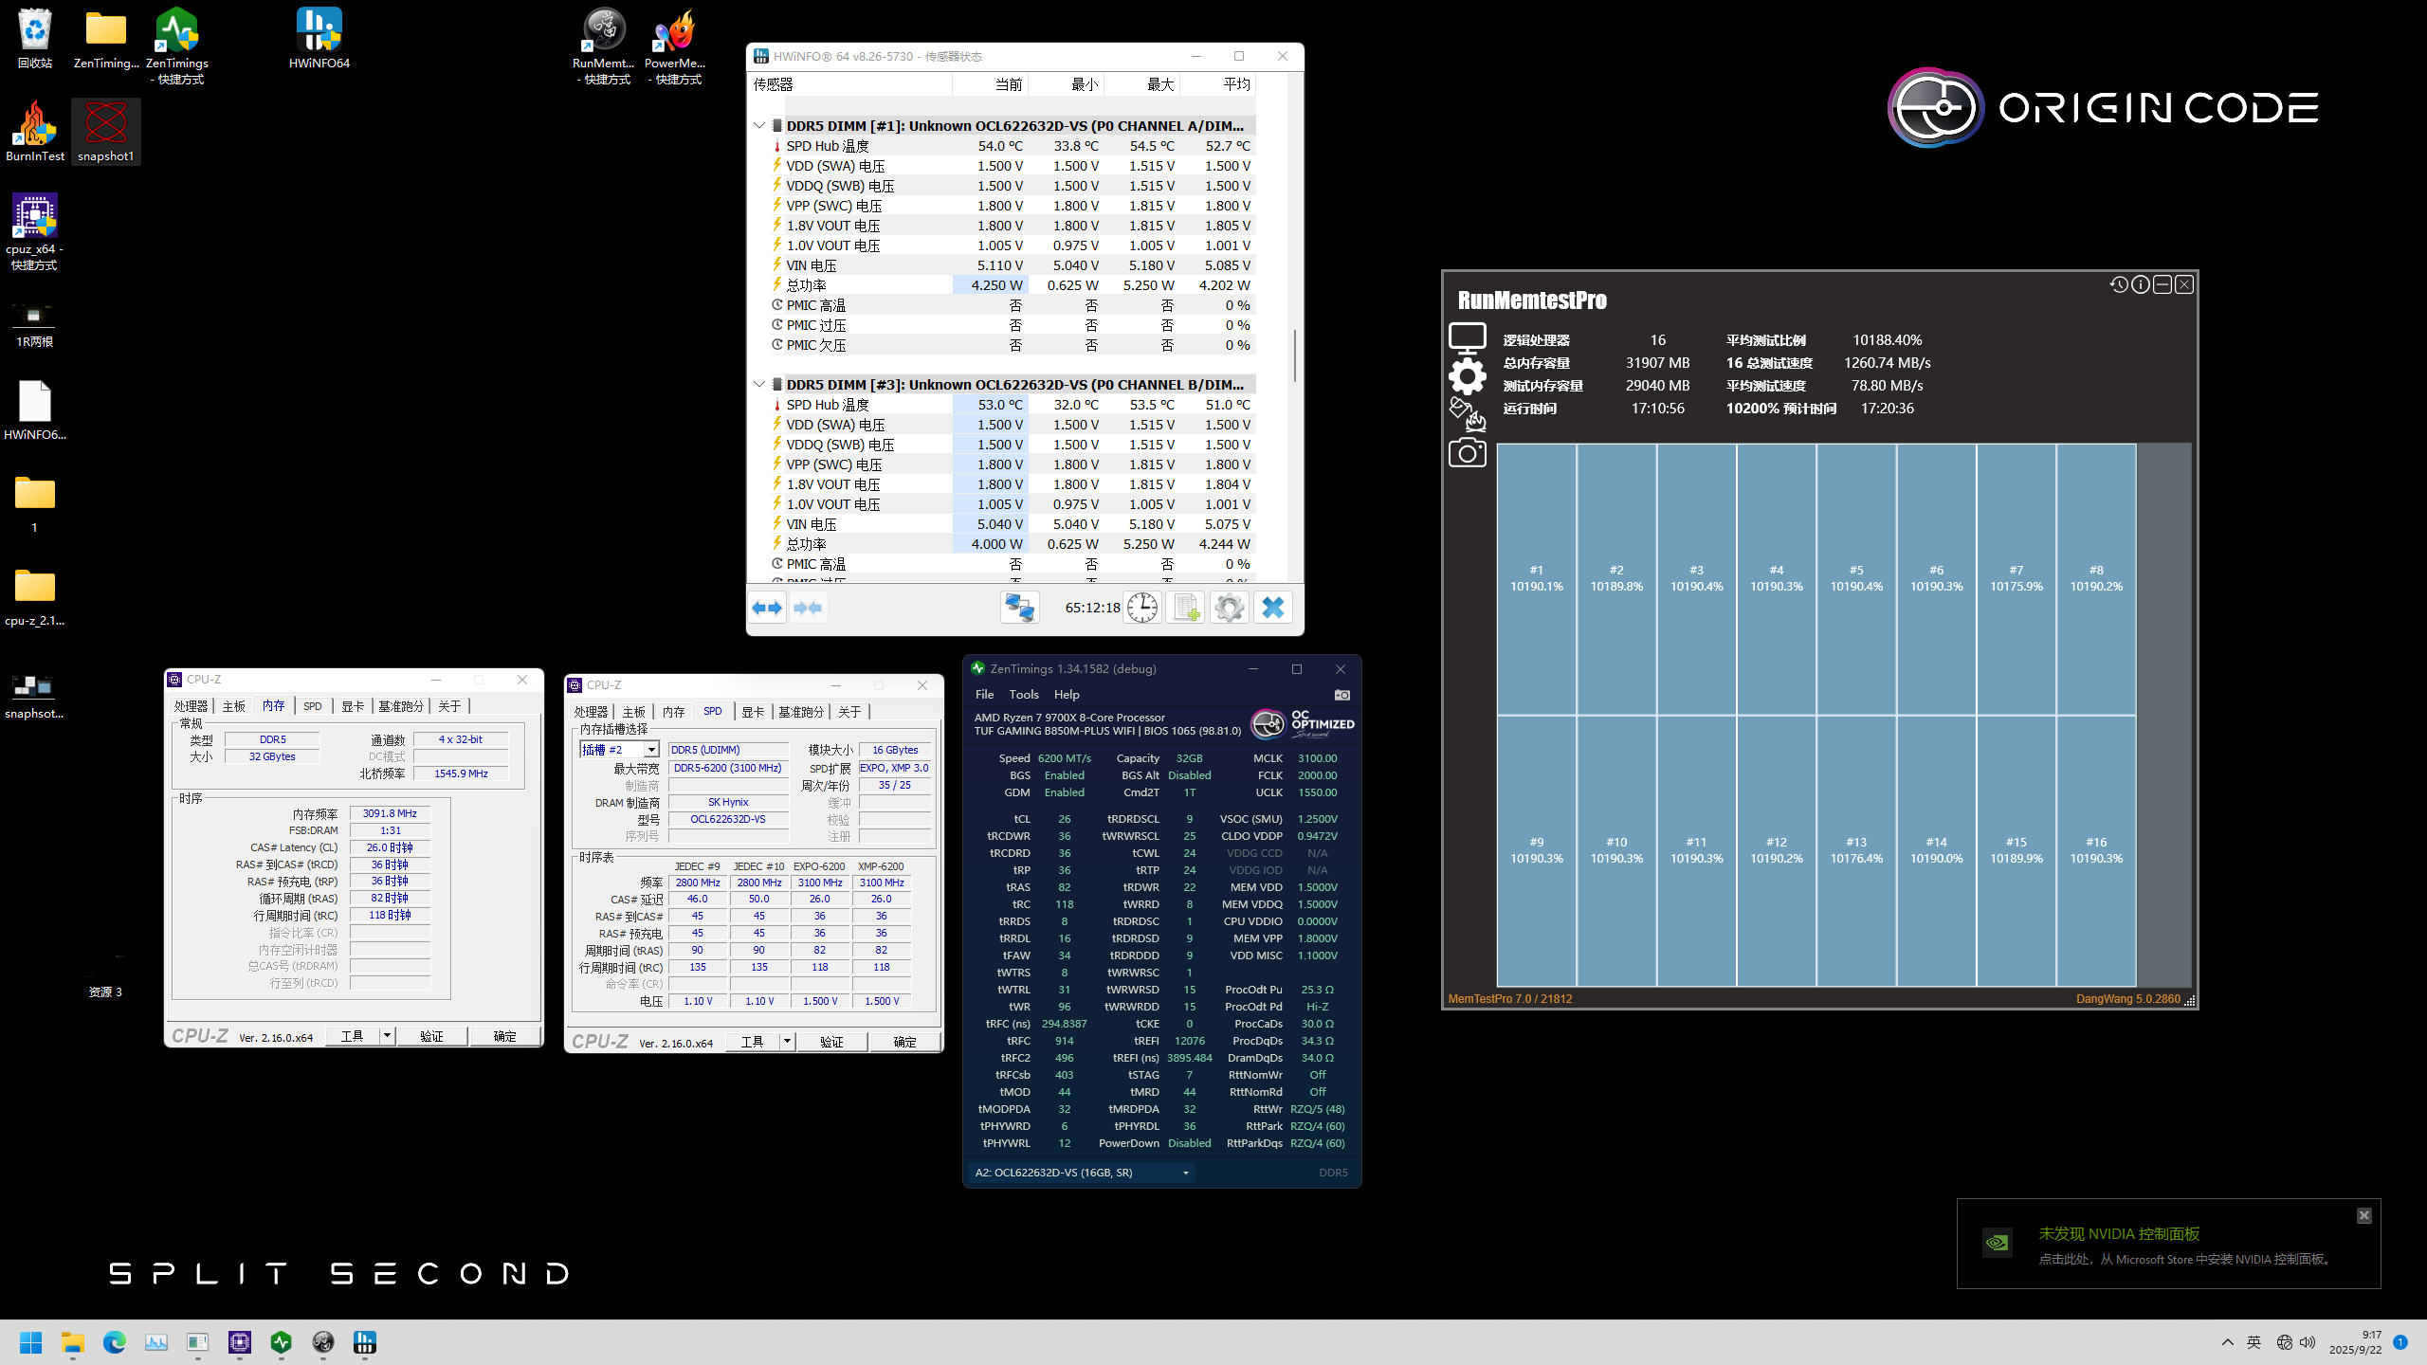
Task: Click the info icon in RunMemtestPro titlebar
Action: click(2140, 284)
